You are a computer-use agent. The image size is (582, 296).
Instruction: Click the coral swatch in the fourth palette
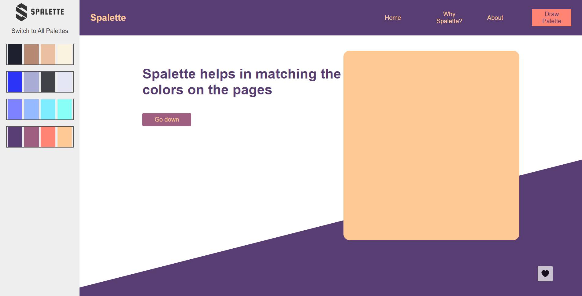tap(48, 137)
